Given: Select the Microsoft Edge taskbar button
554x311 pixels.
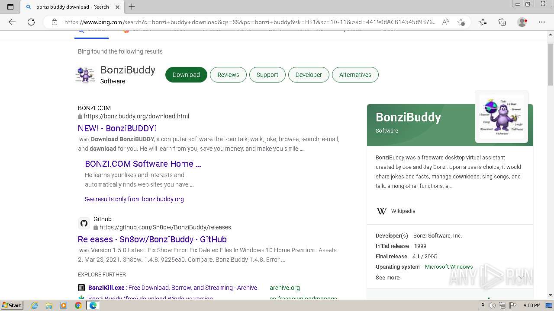Looking at the screenshot, I should point(93,305).
